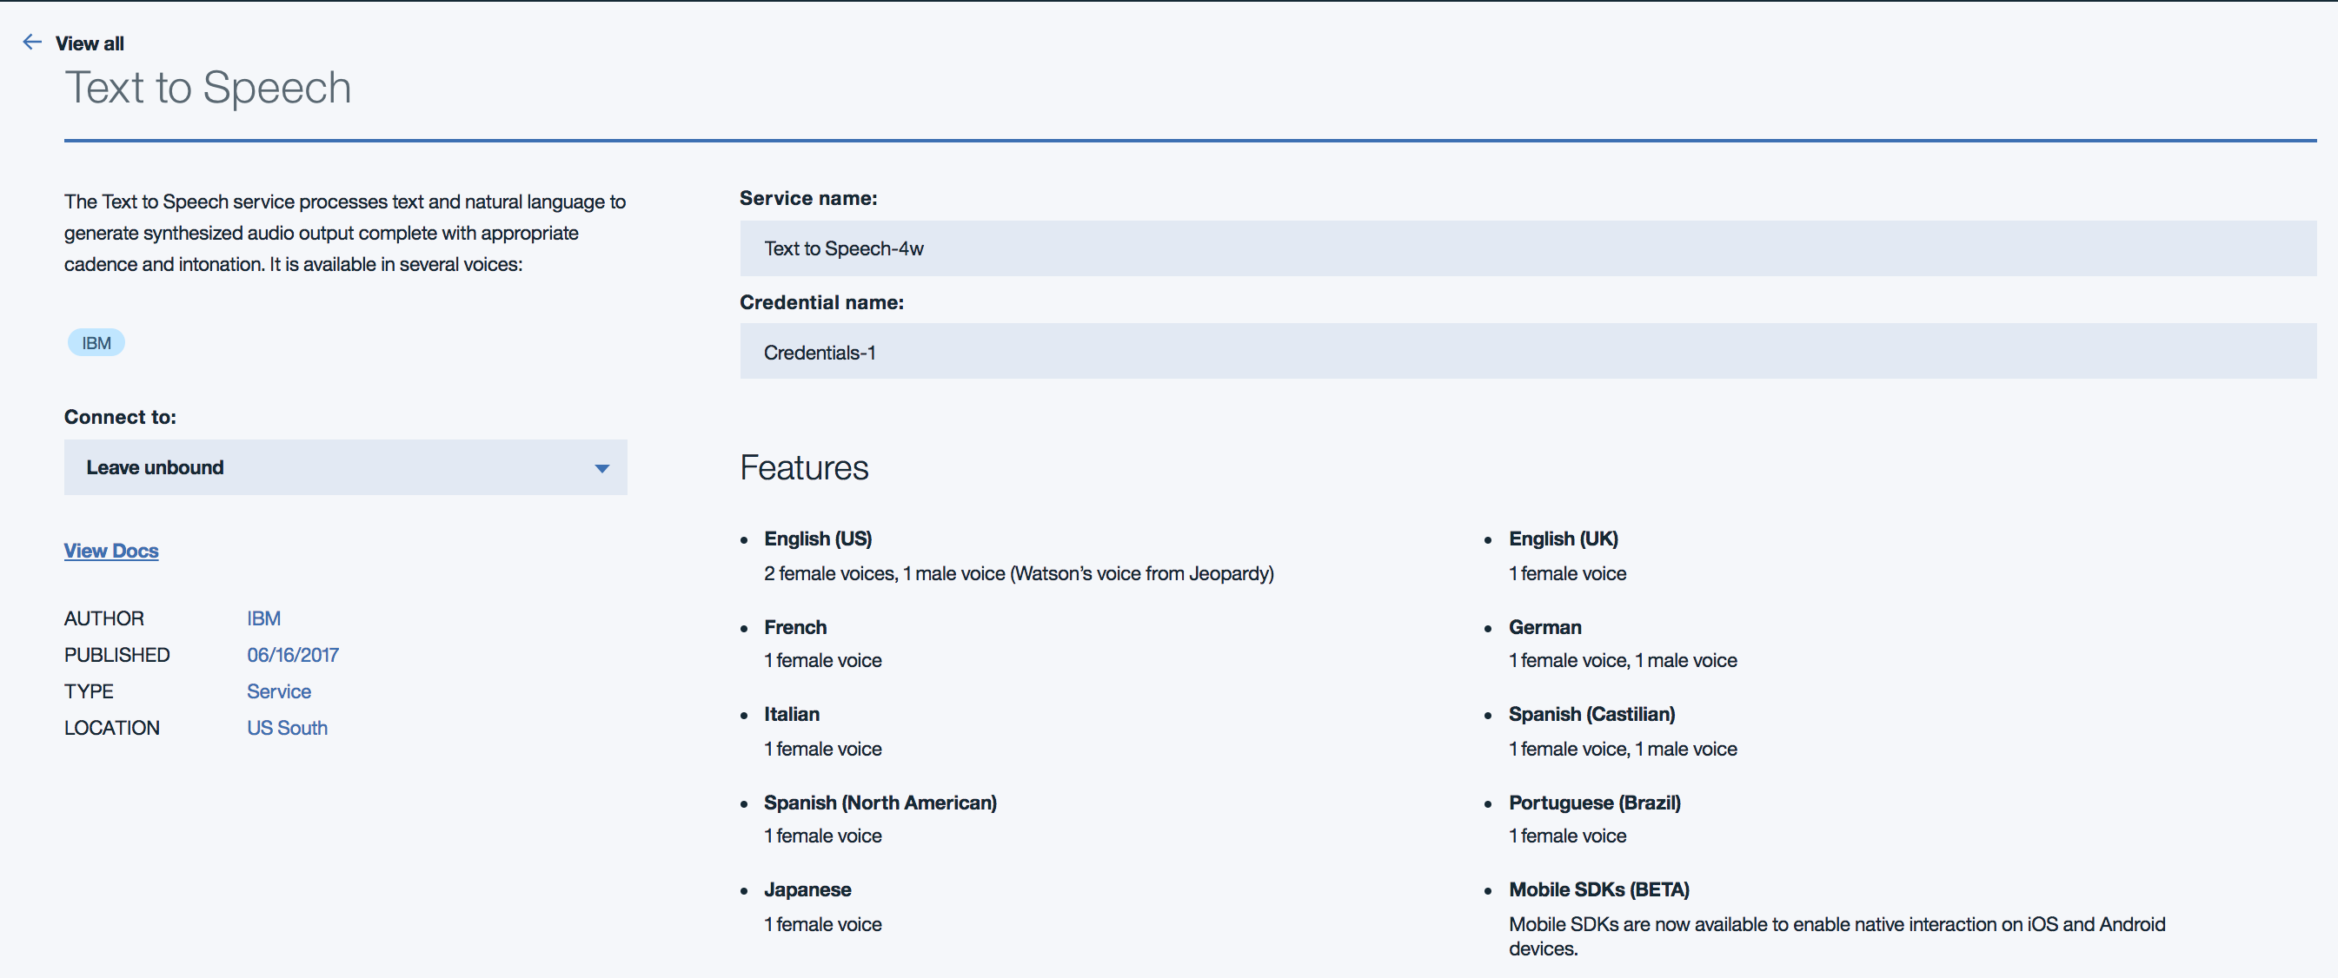The width and height of the screenshot is (2338, 978).
Task: Select the English (UK) feature title
Action: [1563, 539]
